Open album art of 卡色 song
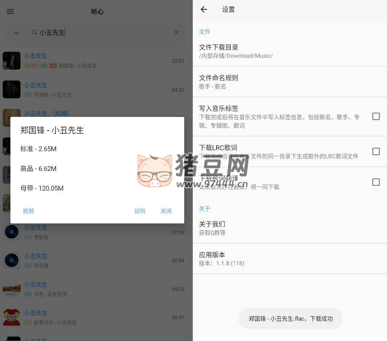 [x=12, y=289]
